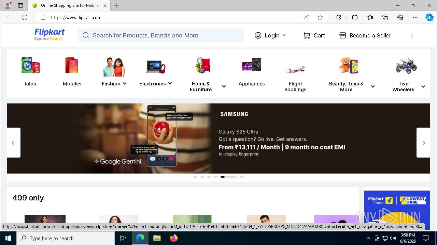
Task: Select the last carousel indicator dot
Action: (242, 177)
